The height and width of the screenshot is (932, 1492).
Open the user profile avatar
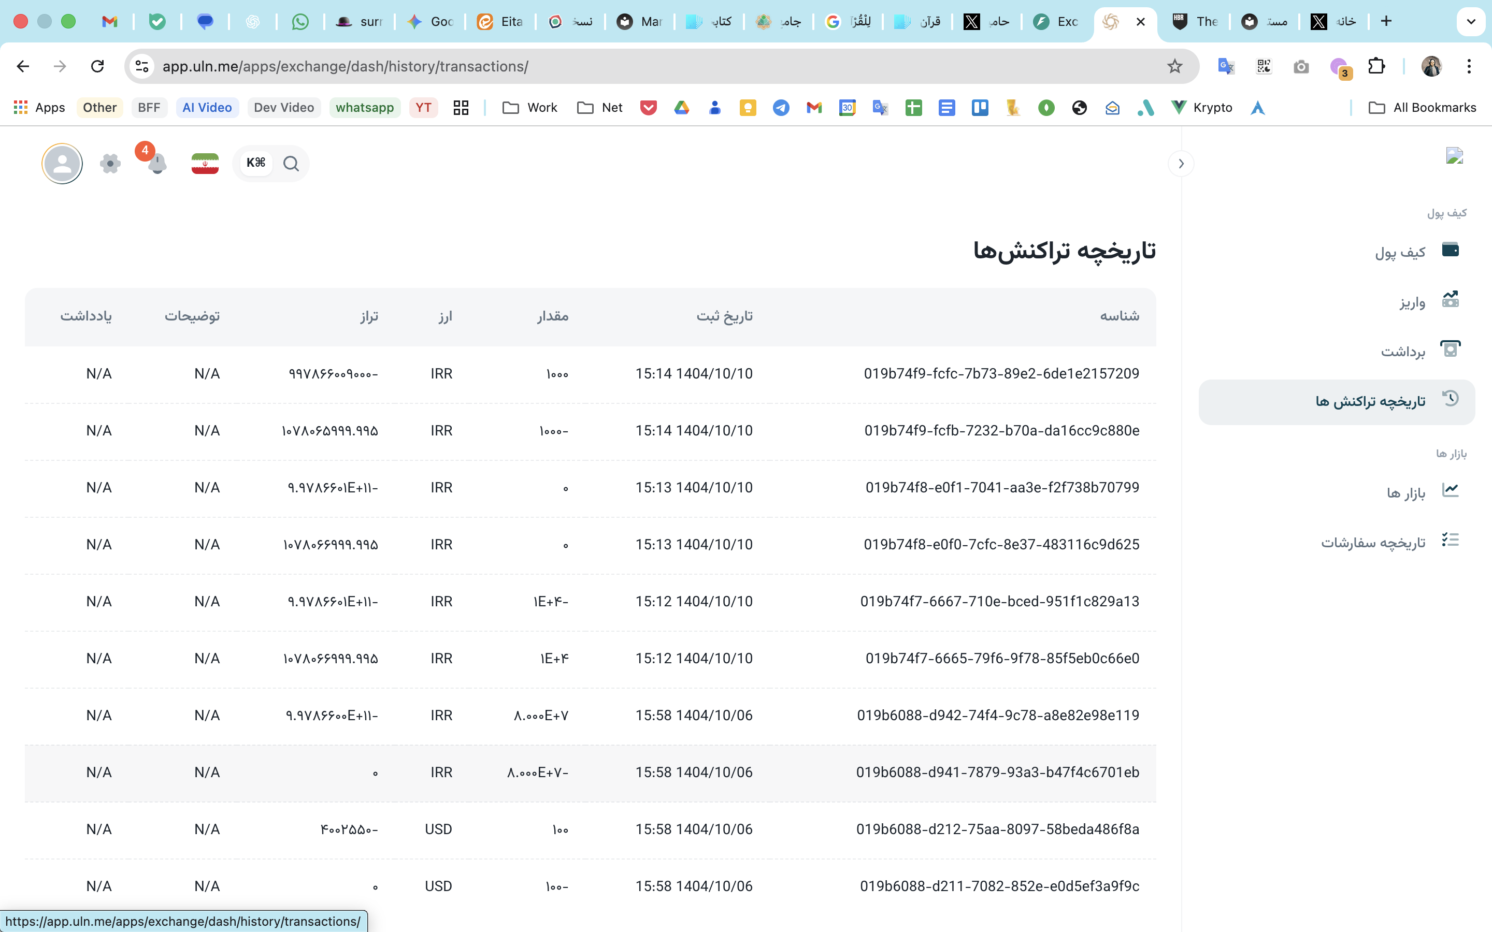pyautogui.click(x=62, y=163)
